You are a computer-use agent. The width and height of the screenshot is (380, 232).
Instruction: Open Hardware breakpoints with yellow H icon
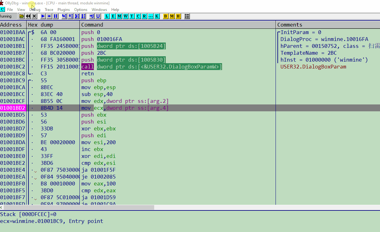[178, 16]
